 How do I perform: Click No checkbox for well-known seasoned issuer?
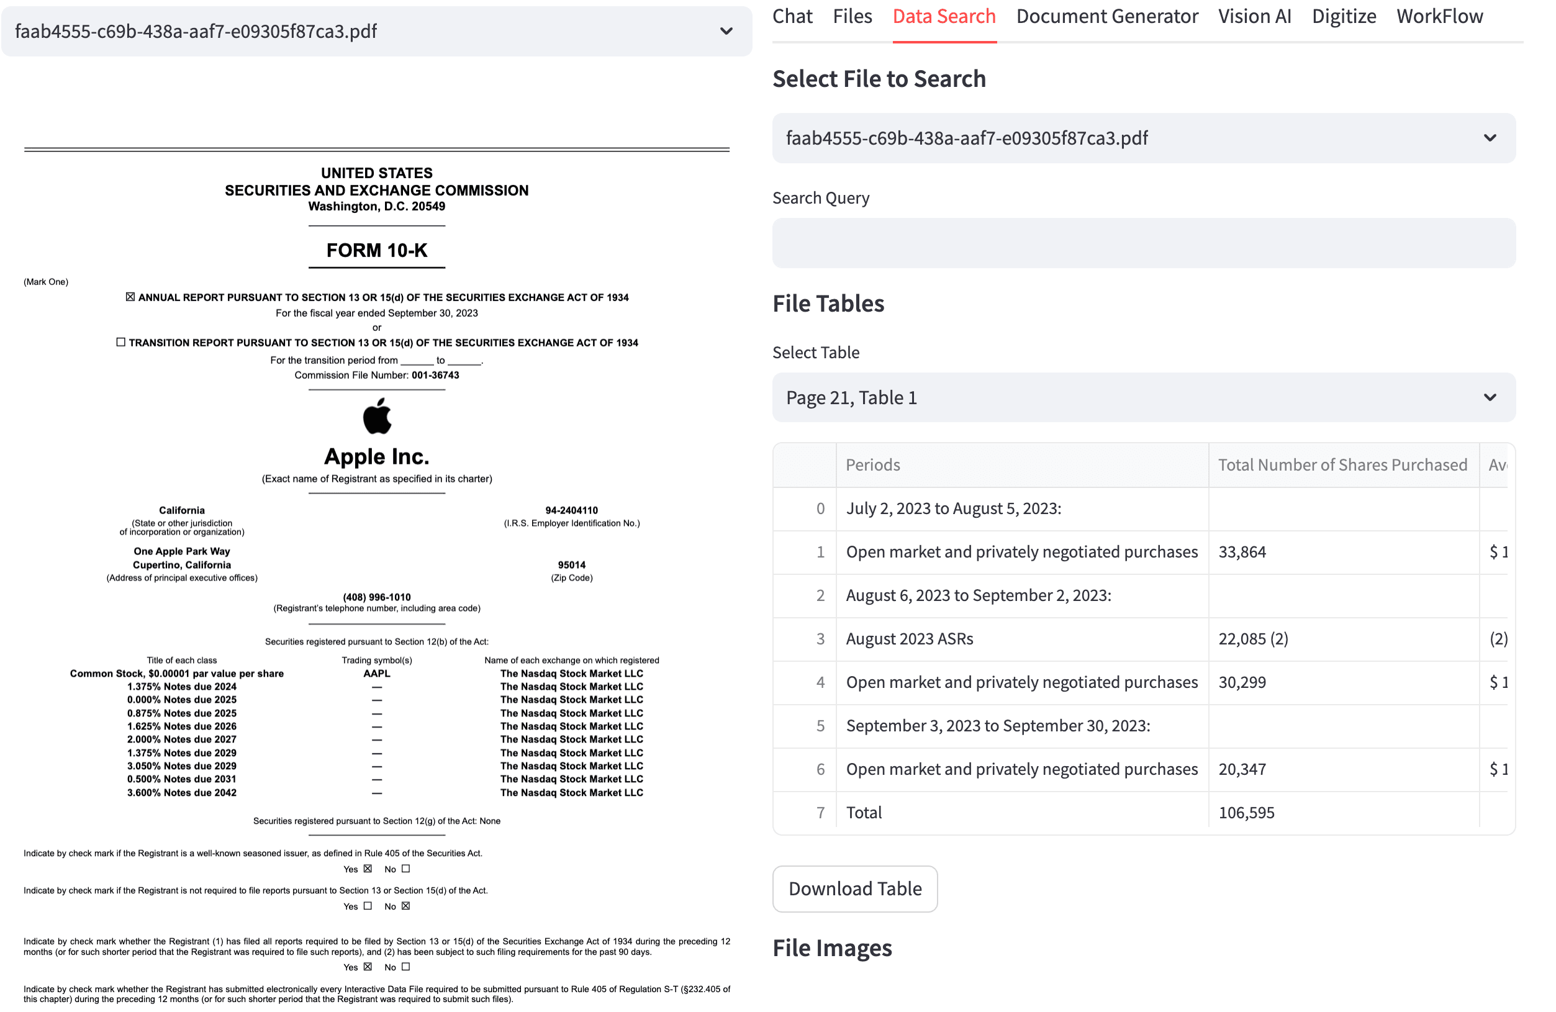(405, 869)
